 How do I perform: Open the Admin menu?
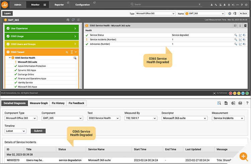18,5
